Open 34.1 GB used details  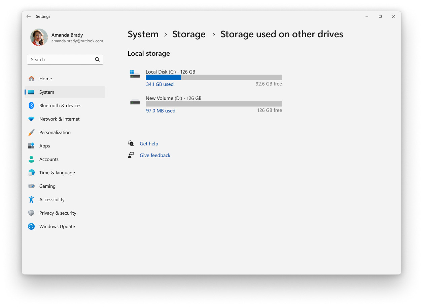tap(160, 84)
